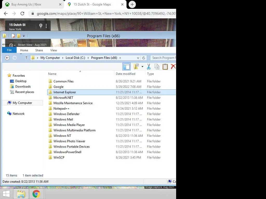This screenshot has height=199, width=266.
Task: Open the Street View three-dot menu
Action: click(46, 26)
